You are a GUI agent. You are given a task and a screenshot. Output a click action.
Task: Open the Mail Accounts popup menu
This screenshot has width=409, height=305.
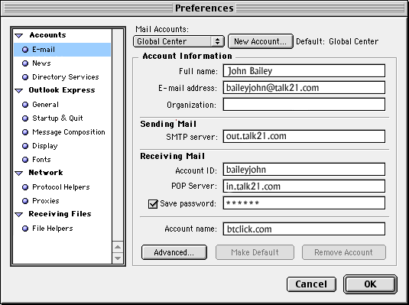pyautogui.click(x=179, y=41)
